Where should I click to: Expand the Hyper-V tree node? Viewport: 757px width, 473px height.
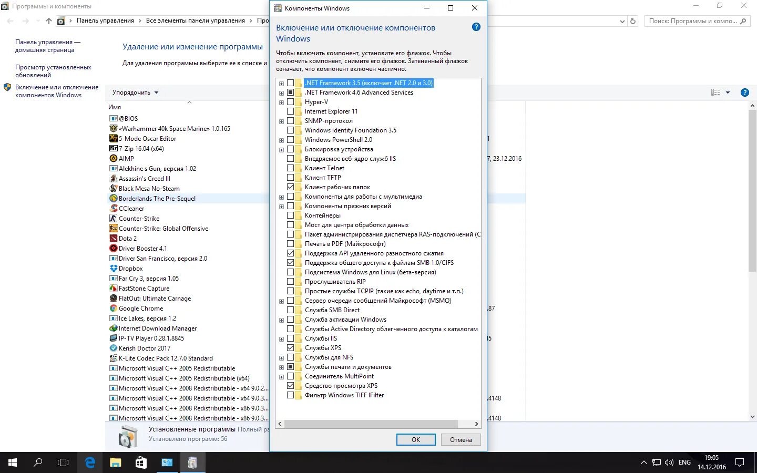tap(281, 102)
